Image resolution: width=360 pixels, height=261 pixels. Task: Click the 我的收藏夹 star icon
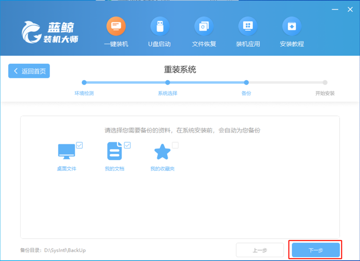[162, 152]
